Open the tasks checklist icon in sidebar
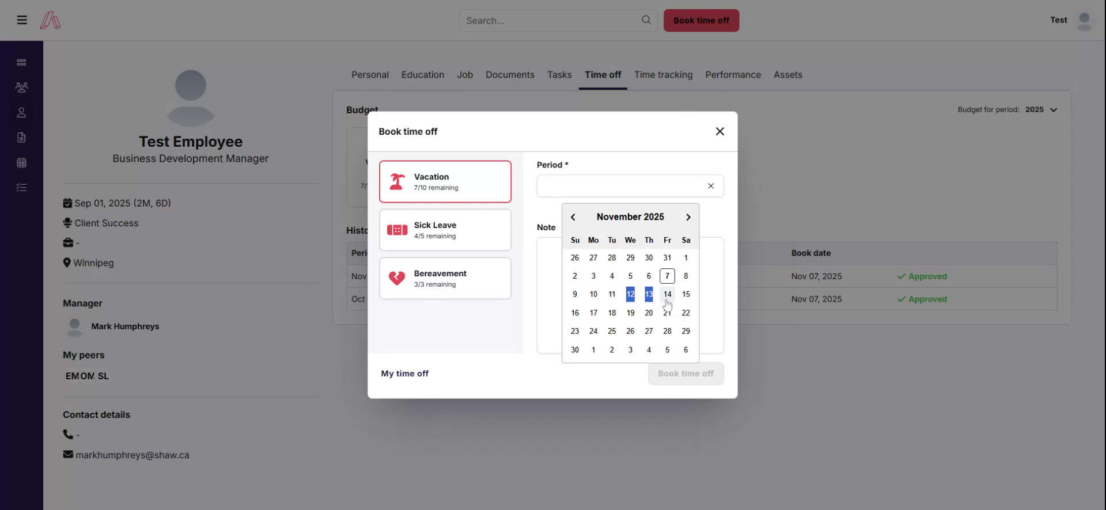 [21, 188]
